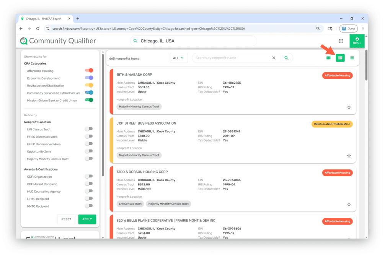385x255 pixels.
Task: Enable LMI Census Tract filter
Action: [89, 129]
